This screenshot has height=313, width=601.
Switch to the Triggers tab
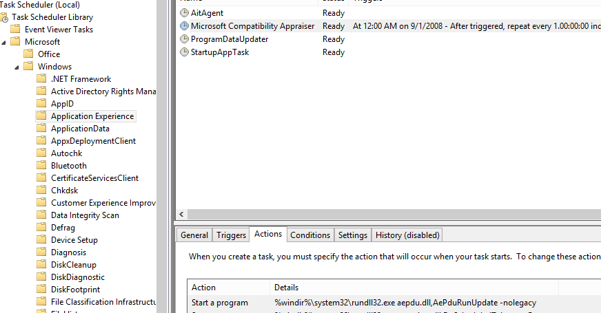(231, 235)
